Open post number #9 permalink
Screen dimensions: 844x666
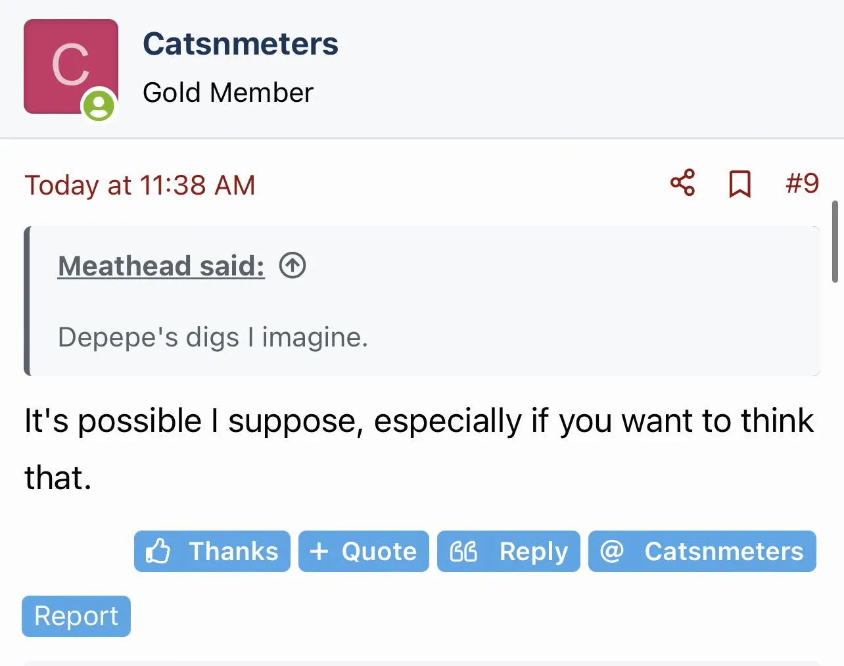tap(802, 183)
